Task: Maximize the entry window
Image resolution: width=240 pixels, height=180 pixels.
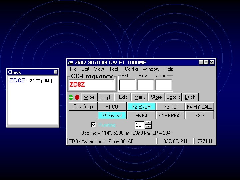Action: (x=206, y=62)
